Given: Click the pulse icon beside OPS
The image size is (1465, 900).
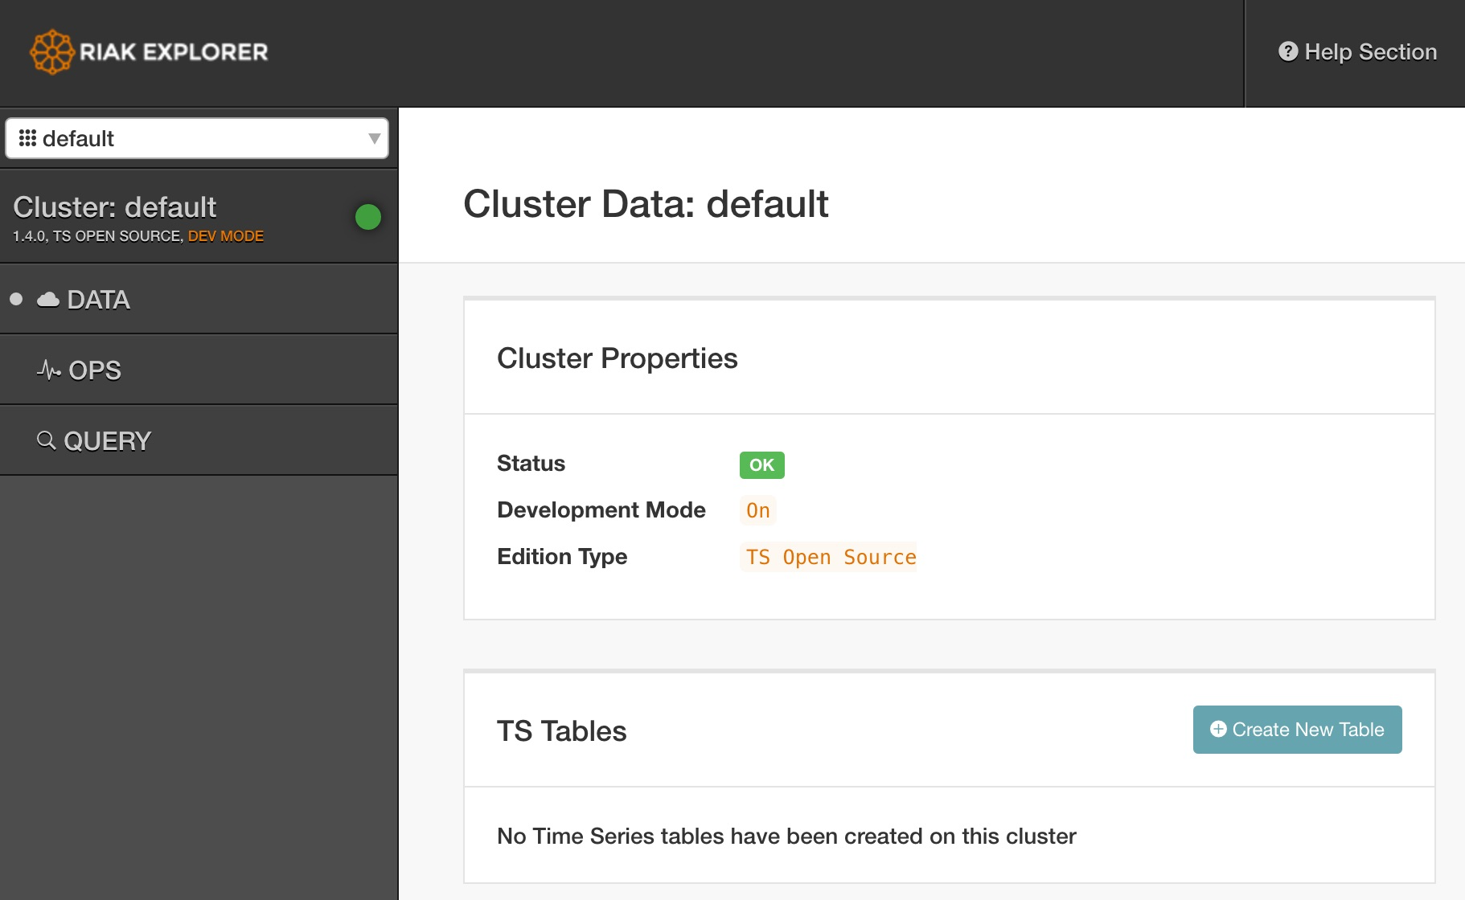Looking at the screenshot, I should 48,370.
